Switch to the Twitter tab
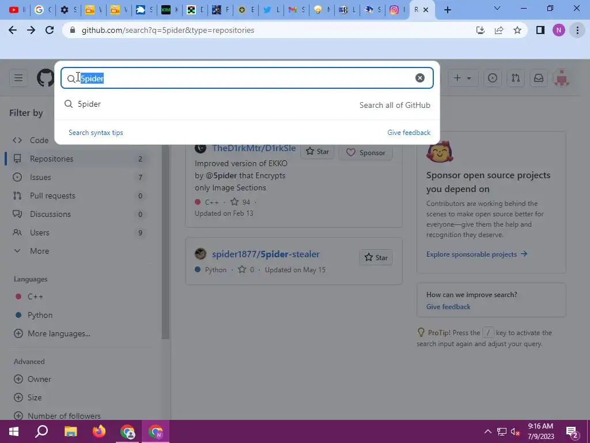The width and height of the screenshot is (590, 443). [x=271, y=10]
